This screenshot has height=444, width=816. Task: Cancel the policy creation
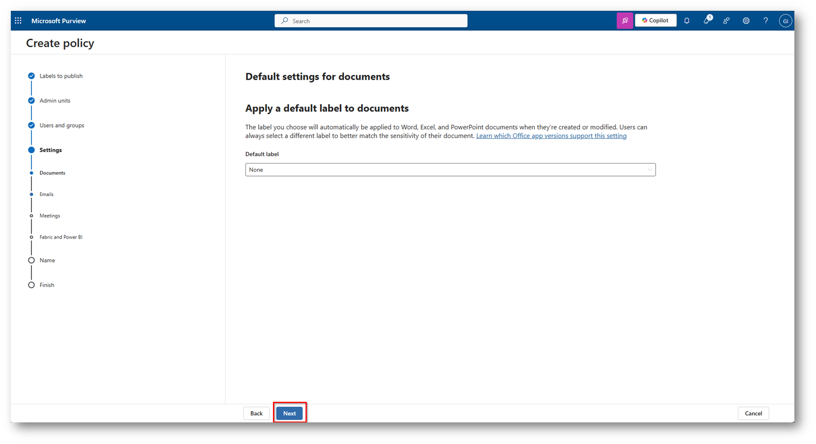pos(753,413)
